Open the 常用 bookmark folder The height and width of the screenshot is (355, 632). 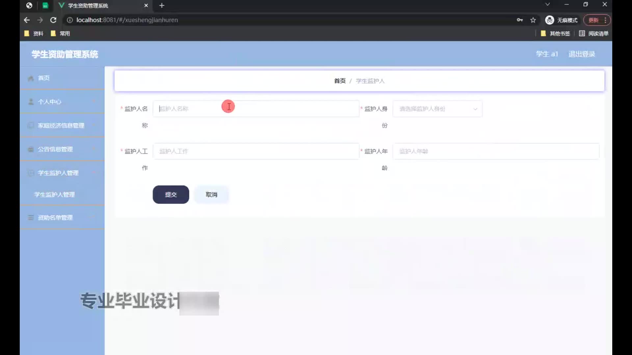click(x=61, y=34)
